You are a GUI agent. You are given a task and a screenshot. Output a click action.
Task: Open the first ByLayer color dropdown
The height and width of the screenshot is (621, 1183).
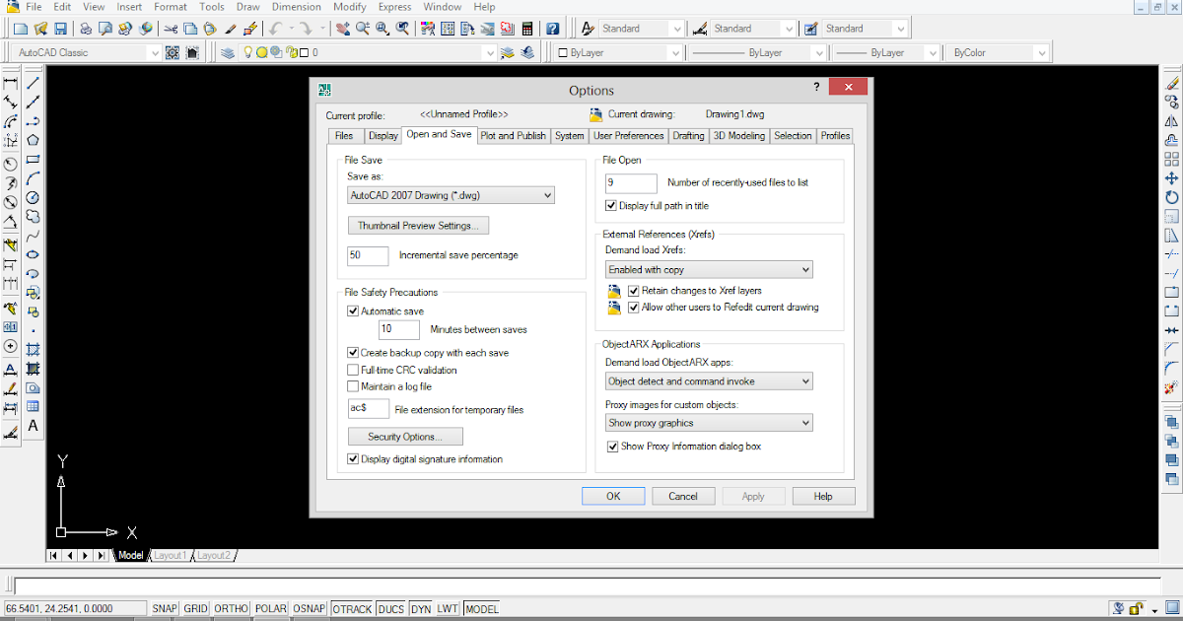pyautogui.click(x=618, y=52)
